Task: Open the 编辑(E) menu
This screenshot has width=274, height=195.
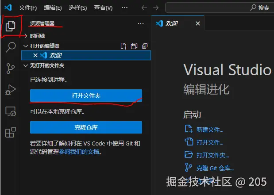Action: pos(53,8)
